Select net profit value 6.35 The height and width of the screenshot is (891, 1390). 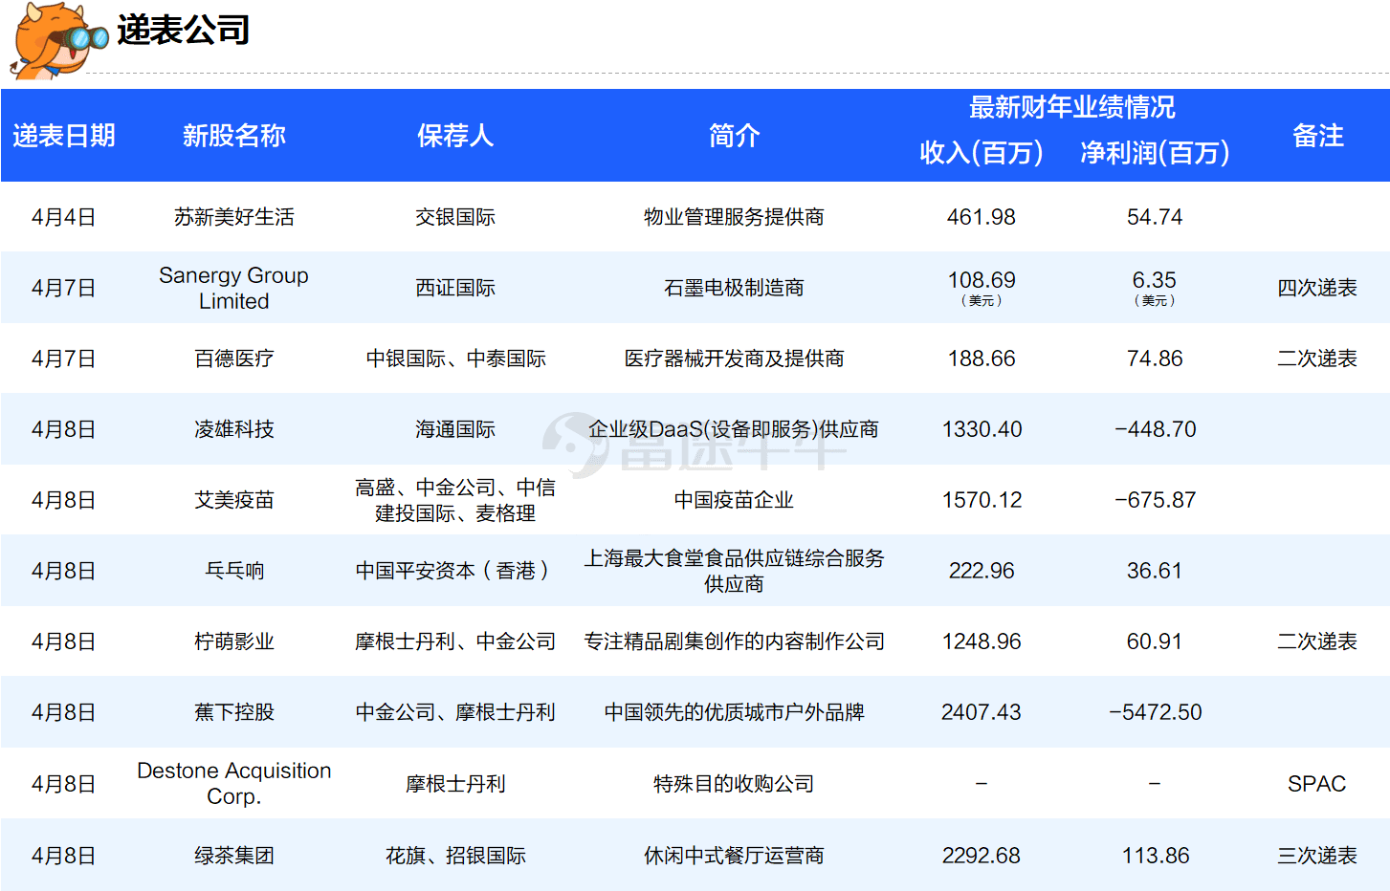pos(1155,280)
